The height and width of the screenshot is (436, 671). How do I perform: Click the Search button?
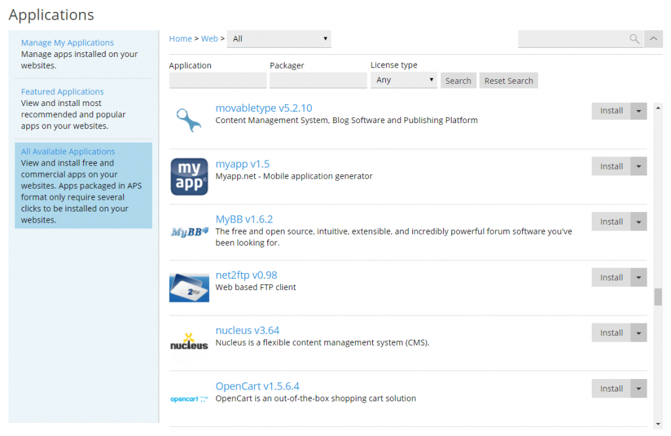458,81
